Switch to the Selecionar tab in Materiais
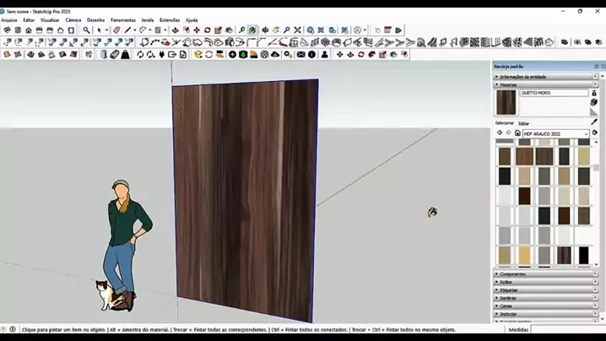 (504, 123)
